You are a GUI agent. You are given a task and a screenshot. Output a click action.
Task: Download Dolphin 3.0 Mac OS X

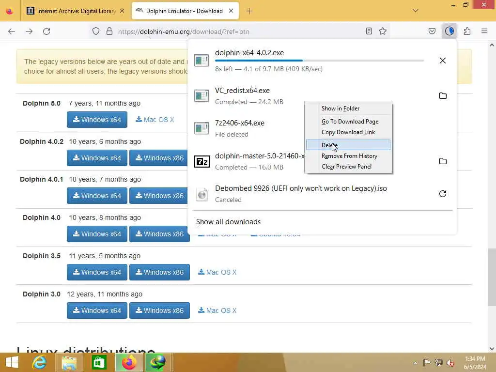tap(217, 310)
